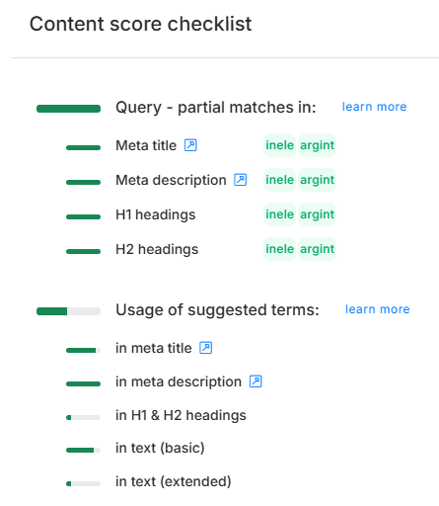Select the 'argint' tag in H1 headings row
Image resolution: width=439 pixels, height=506 pixels.
(317, 214)
